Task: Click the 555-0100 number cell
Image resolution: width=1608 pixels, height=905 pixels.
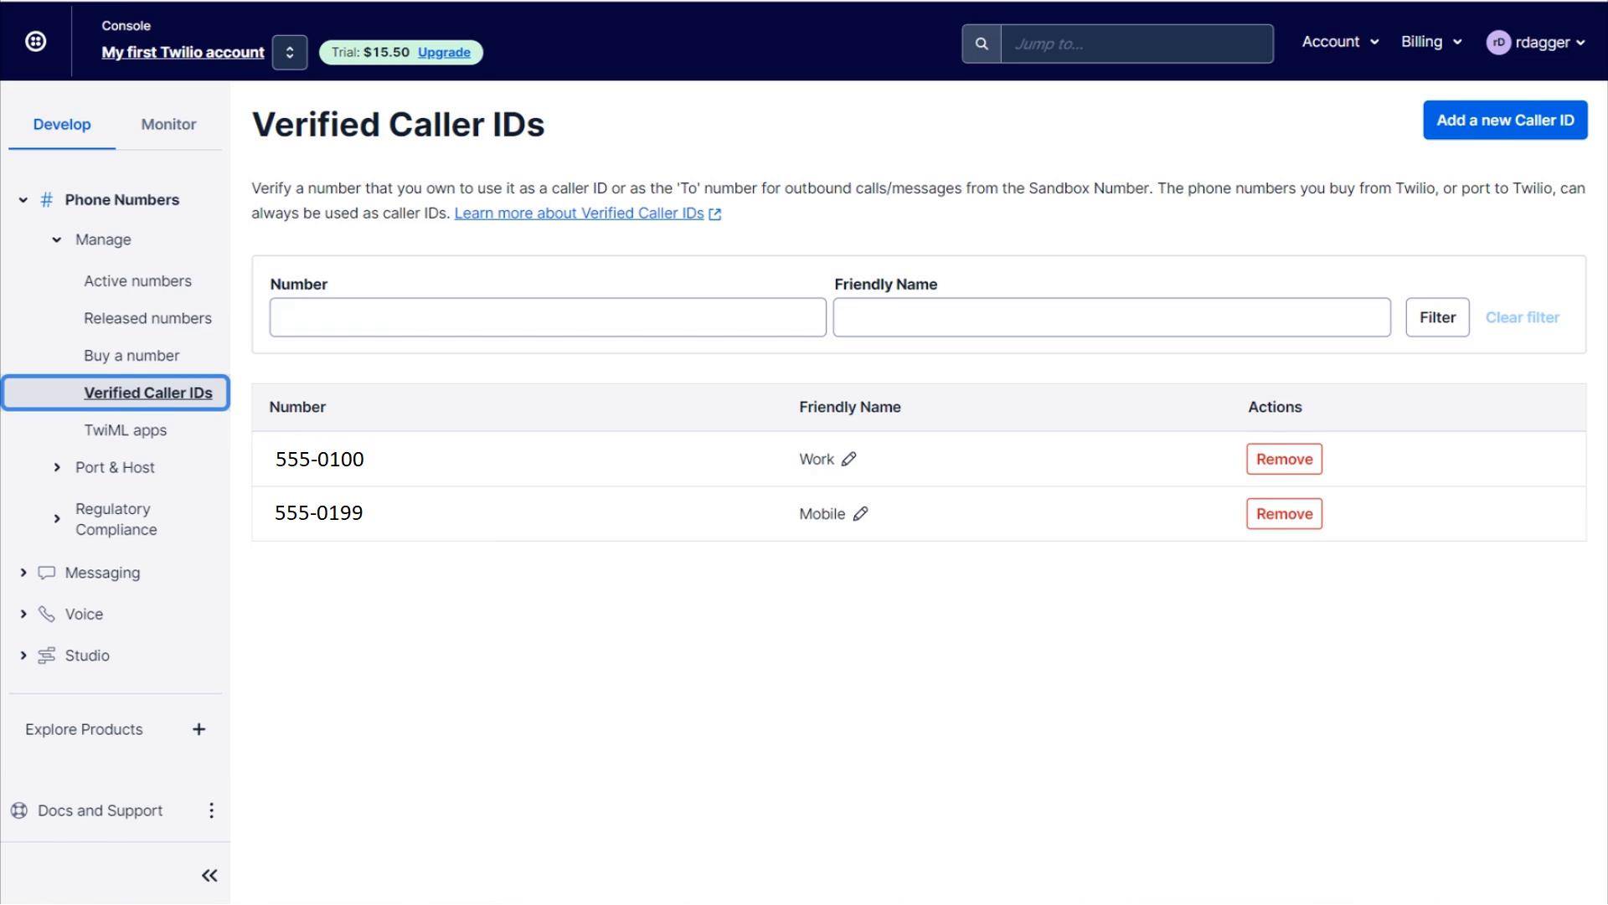Action: [x=319, y=460]
